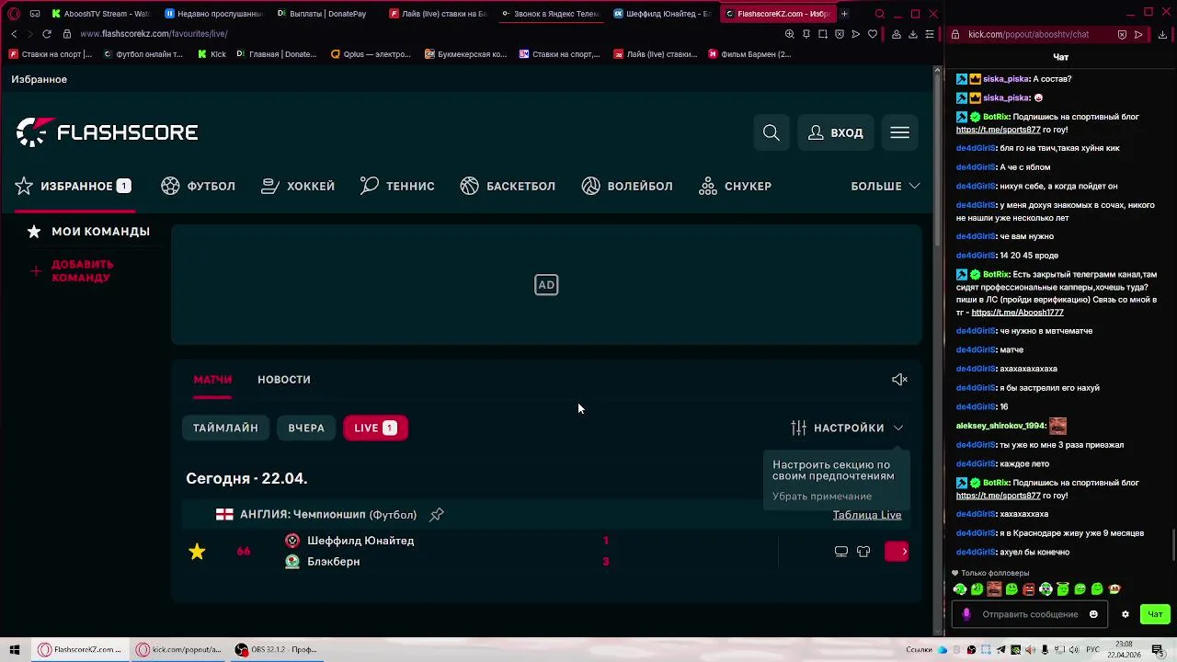The height and width of the screenshot is (662, 1177).
Task: Click Добавить команду in sidebar
Action: point(73,271)
